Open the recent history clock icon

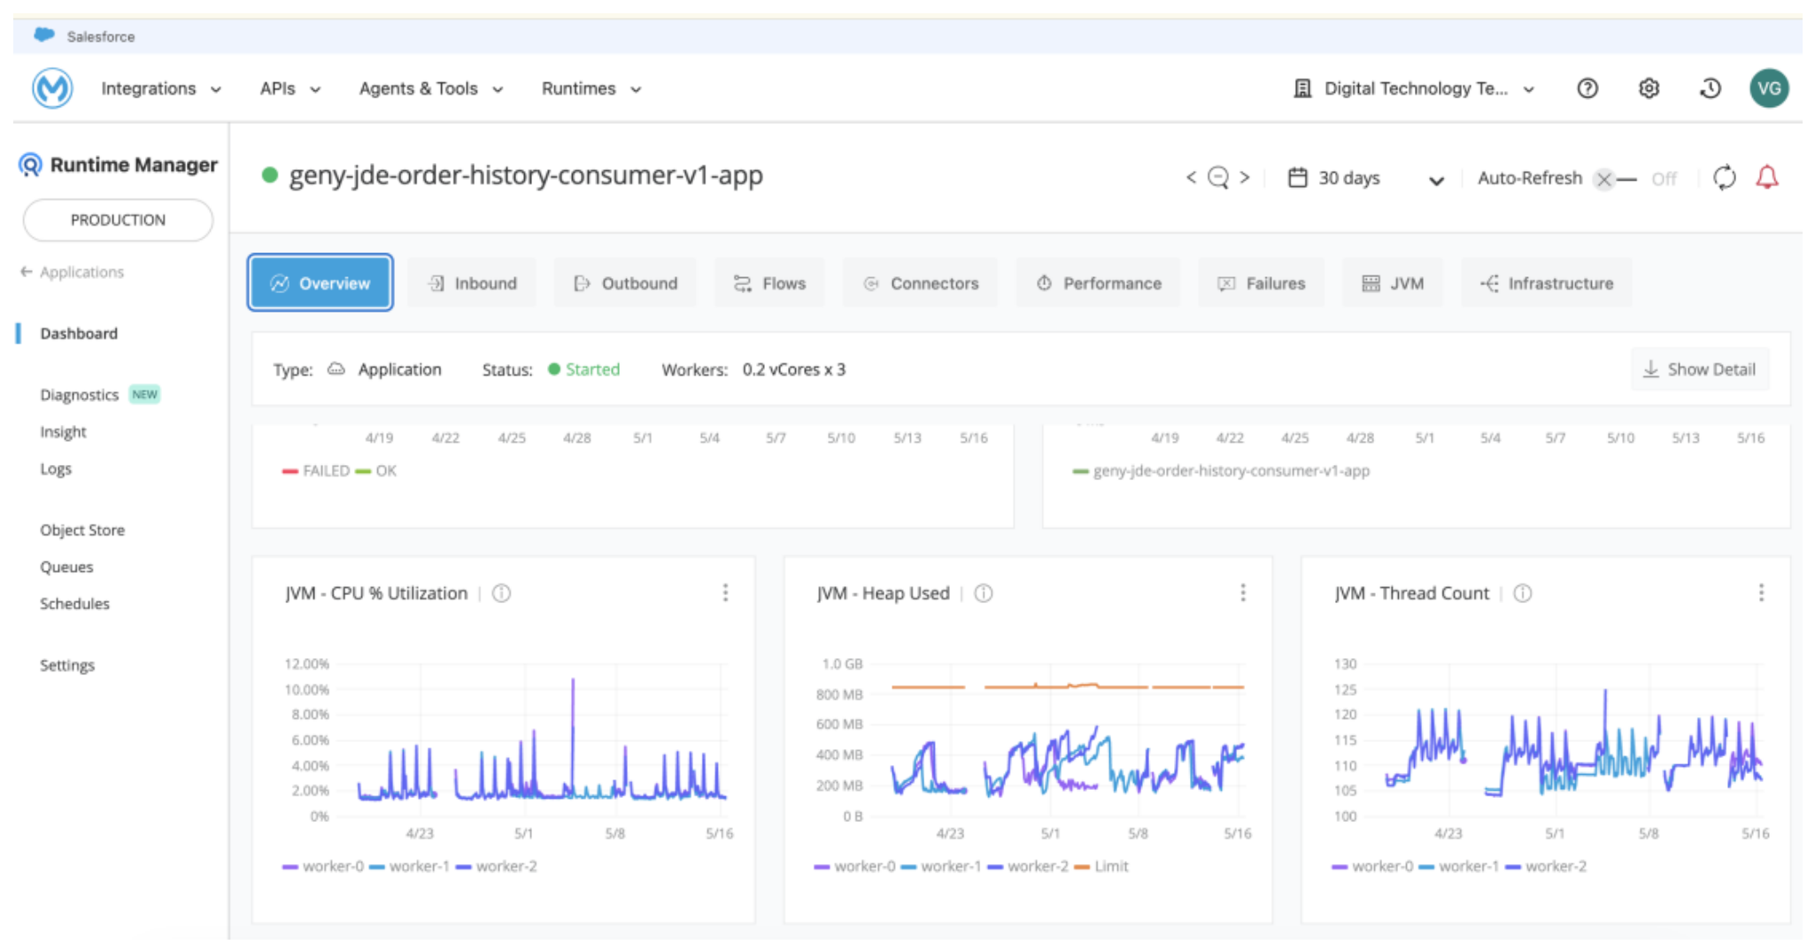pyautogui.click(x=1711, y=89)
